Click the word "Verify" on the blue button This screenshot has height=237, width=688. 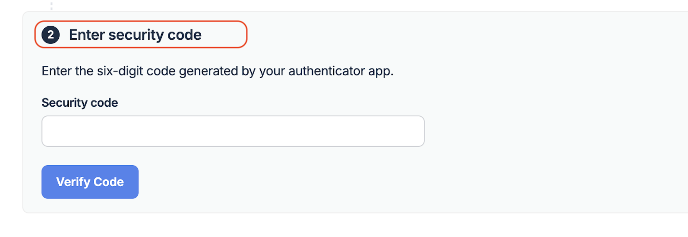(73, 182)
